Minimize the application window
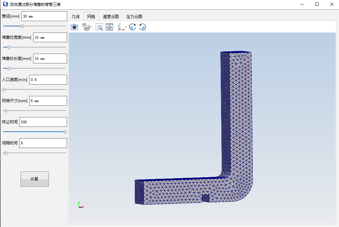The width and height of the screenshot is (339, 227). 302,4
